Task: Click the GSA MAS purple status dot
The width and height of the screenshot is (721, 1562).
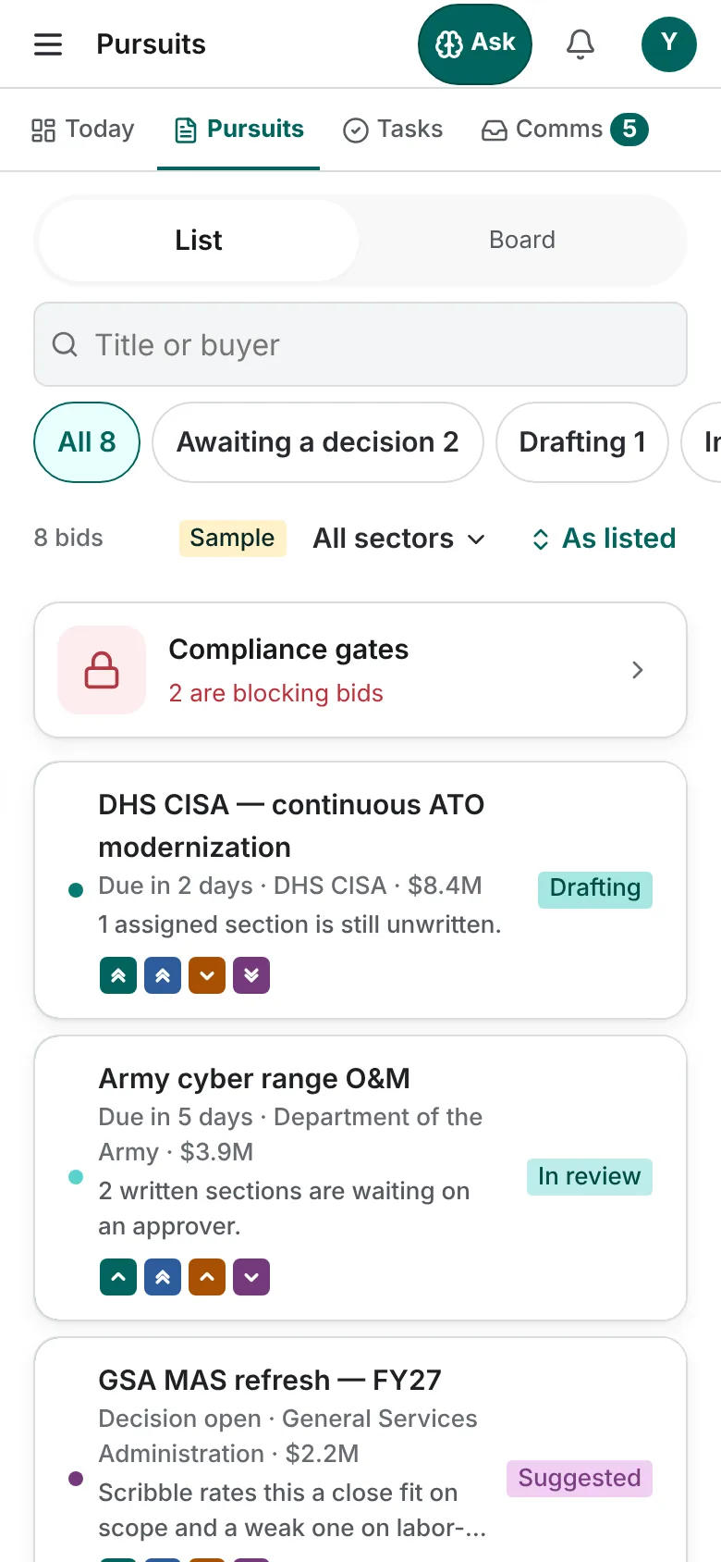Action: pos(76,1479)
